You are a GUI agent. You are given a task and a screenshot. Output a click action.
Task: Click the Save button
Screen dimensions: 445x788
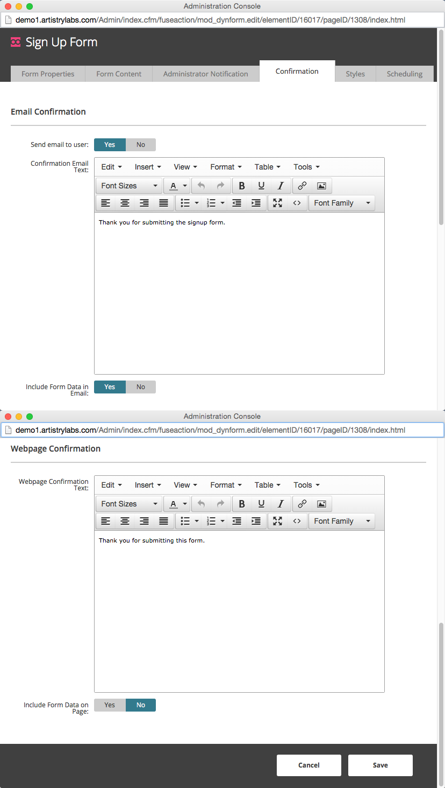[380, 765]
